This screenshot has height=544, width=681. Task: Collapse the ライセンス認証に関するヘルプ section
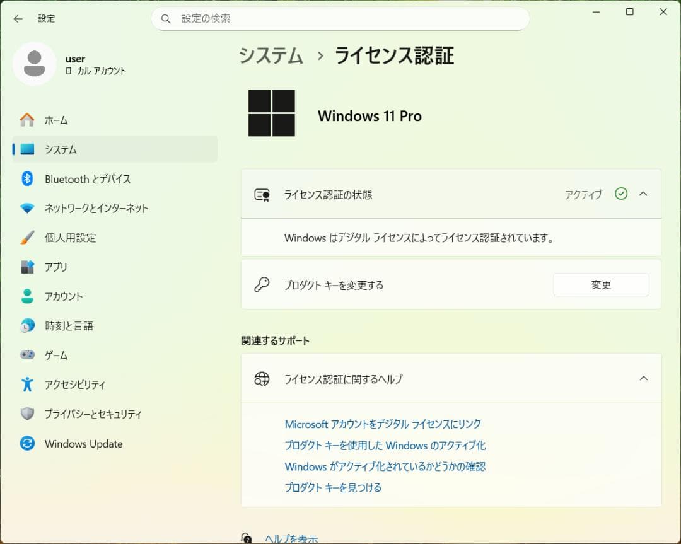coord(643,378)
